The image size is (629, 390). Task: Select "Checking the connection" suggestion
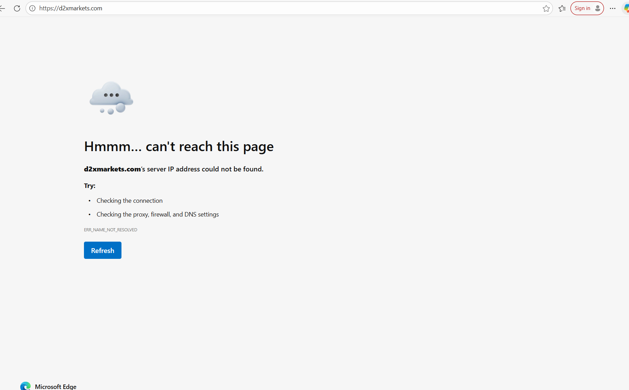pyautogui.click(x=129, y=201)
